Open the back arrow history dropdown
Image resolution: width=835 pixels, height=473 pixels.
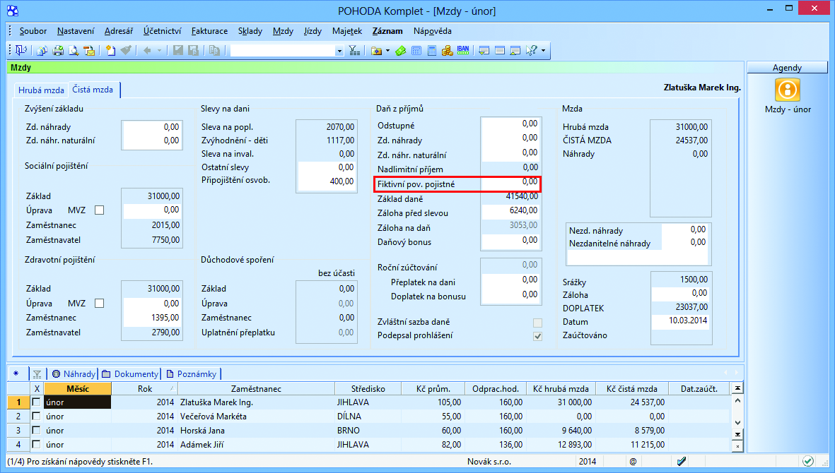(158, 51)
